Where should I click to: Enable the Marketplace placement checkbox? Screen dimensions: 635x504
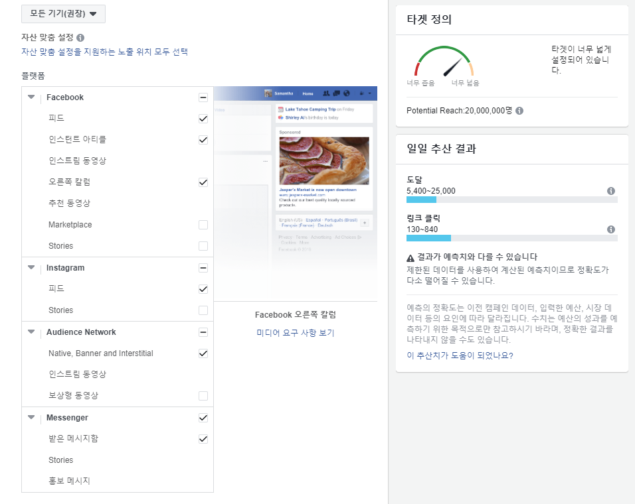pyautogui.click(x=203, y=225)
